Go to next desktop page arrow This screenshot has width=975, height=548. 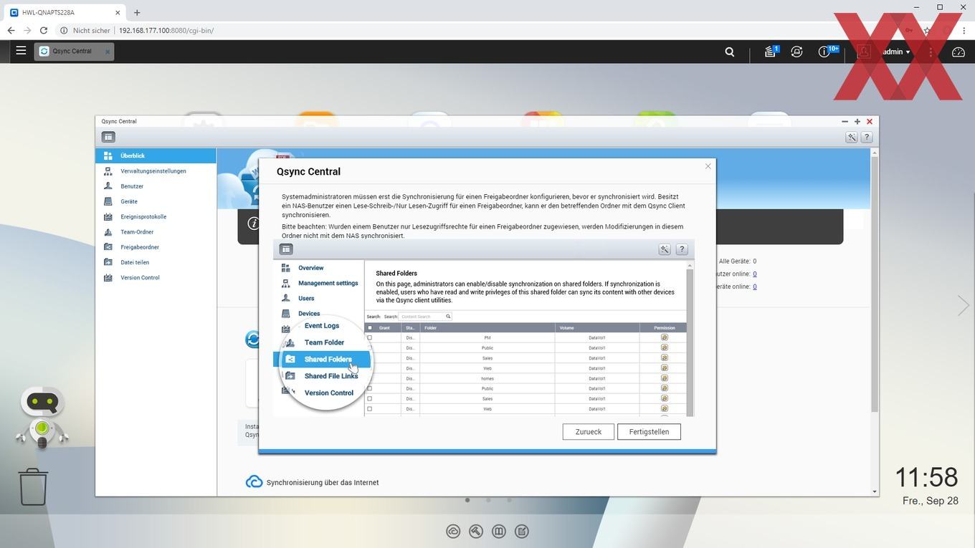[x=963, y=306]
